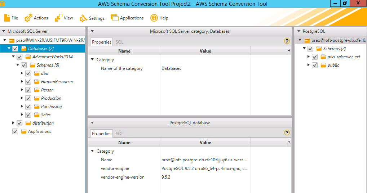Expand the distribution database node
This screenshot has width=367, height=193.
(x=13, y=123)
